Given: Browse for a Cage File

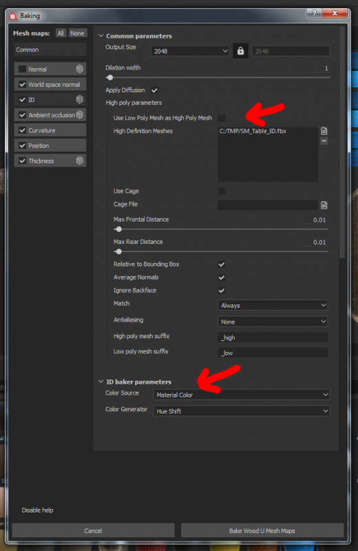Looking at the screenshot, I should pyautogui.click(x=324, y=205).
